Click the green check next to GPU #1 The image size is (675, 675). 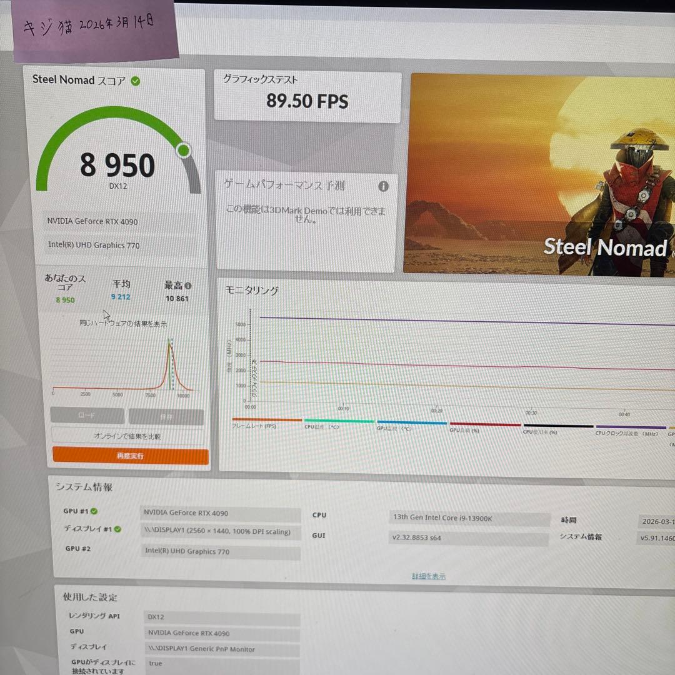[94, 511]
